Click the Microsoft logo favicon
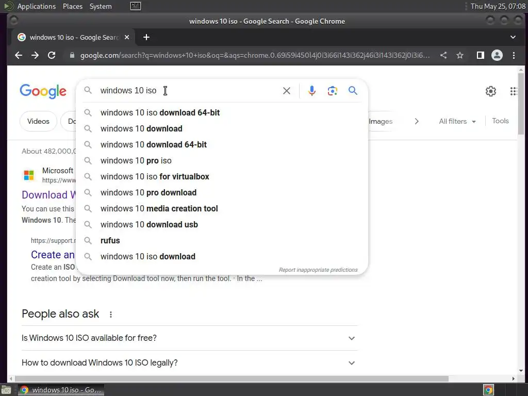This screenshot has height=396, width=528. pos(29,175)
